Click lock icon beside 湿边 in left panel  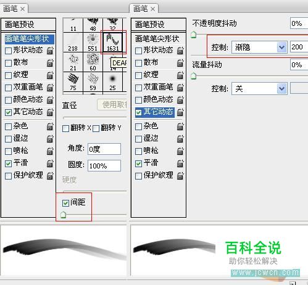pyautogui.click(x=50, y=139)
